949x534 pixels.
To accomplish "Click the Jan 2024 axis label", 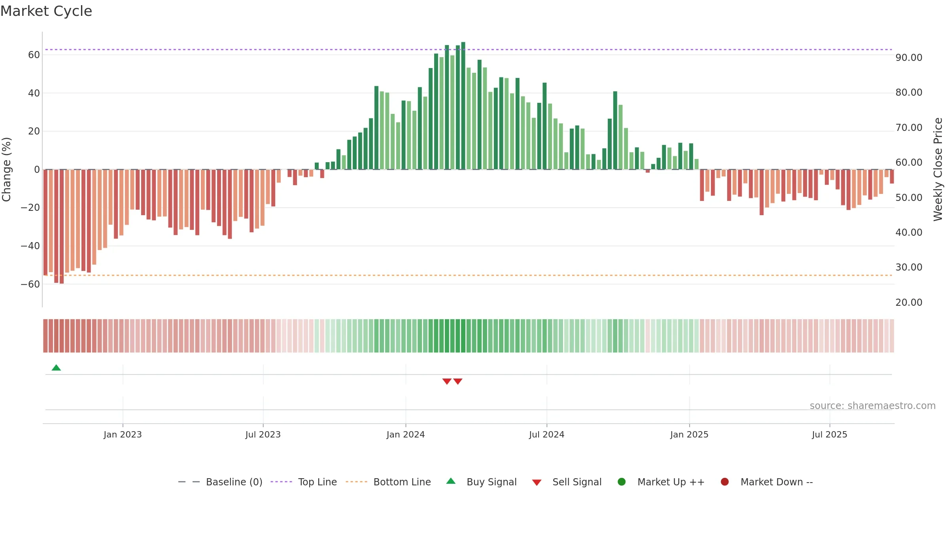I will point(406,434).
